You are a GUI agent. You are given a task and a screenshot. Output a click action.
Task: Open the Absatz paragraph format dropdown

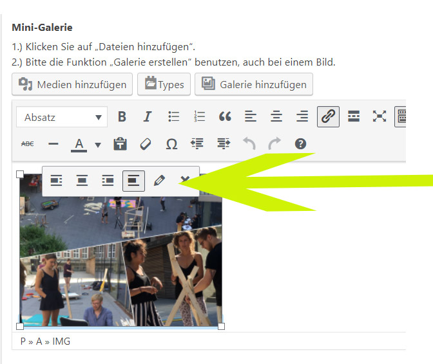[62, 117]
